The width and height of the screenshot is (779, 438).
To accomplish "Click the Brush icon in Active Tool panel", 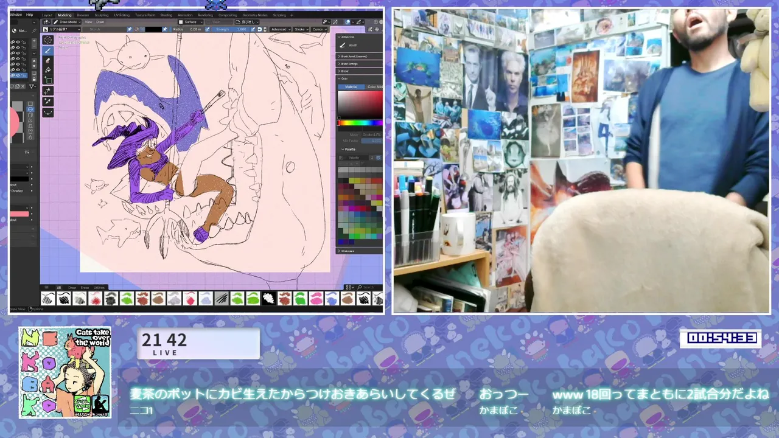I will (x=342, y=46).
